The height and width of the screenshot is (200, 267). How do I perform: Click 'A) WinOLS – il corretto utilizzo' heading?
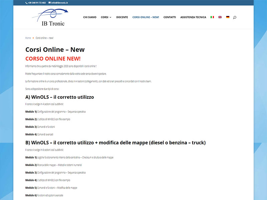(x=60, y=97)
